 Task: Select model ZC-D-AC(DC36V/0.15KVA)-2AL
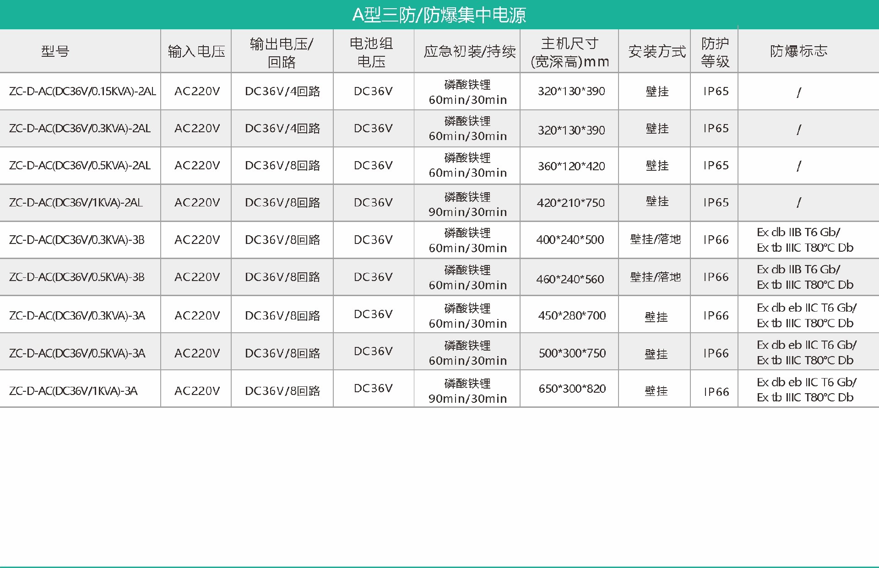click(x=80, y=92)
